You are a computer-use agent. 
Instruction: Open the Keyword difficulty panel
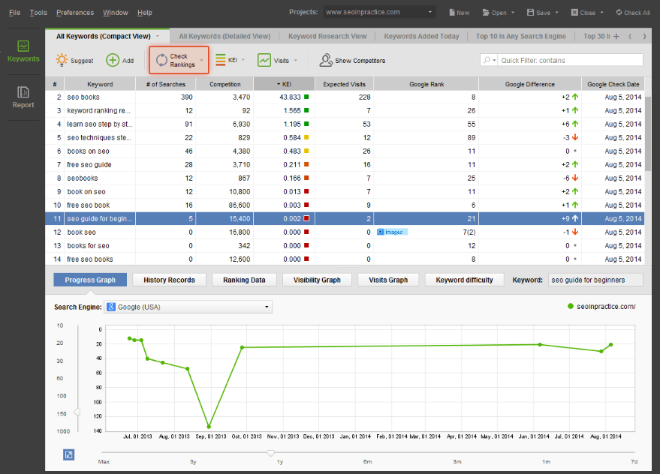pyautogui.click(x=464, y=280)
